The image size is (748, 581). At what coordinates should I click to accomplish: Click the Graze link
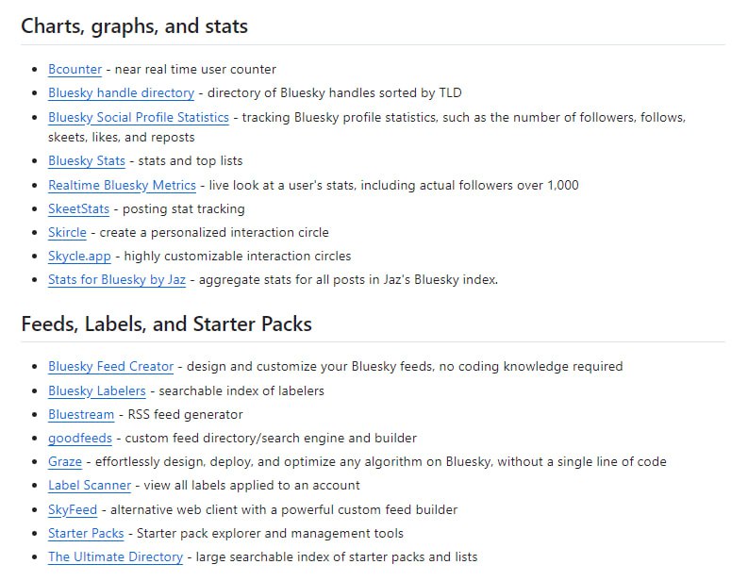tap(65, 461)
